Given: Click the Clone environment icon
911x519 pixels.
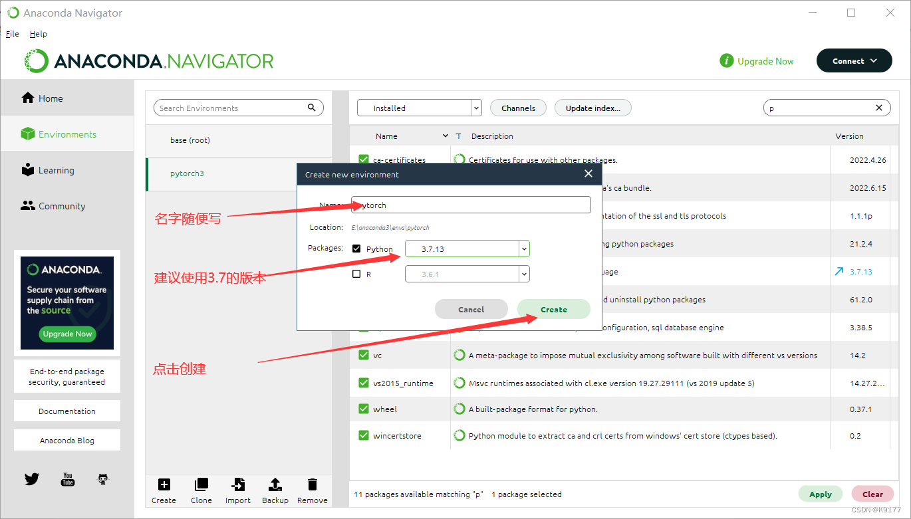Looking at the screenshot, I should click(x=201, y=484).
